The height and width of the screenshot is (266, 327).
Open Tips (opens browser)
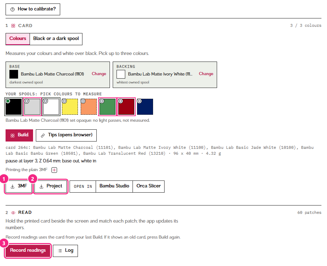[66, 135]
